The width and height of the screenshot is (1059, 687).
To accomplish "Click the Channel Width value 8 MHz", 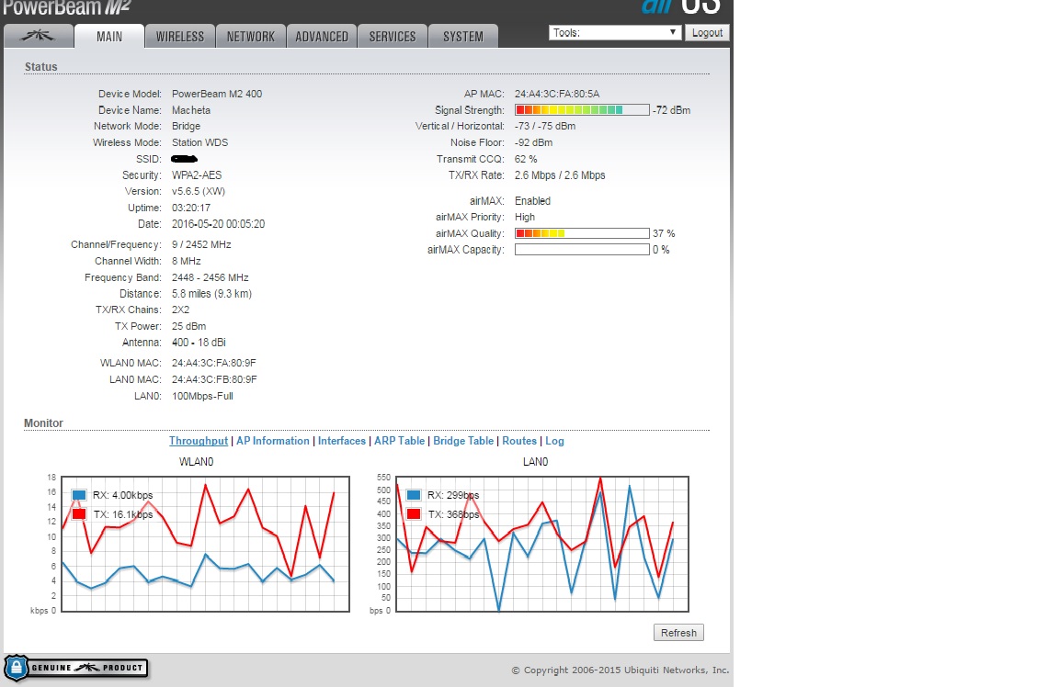I will tap(187, 261).
